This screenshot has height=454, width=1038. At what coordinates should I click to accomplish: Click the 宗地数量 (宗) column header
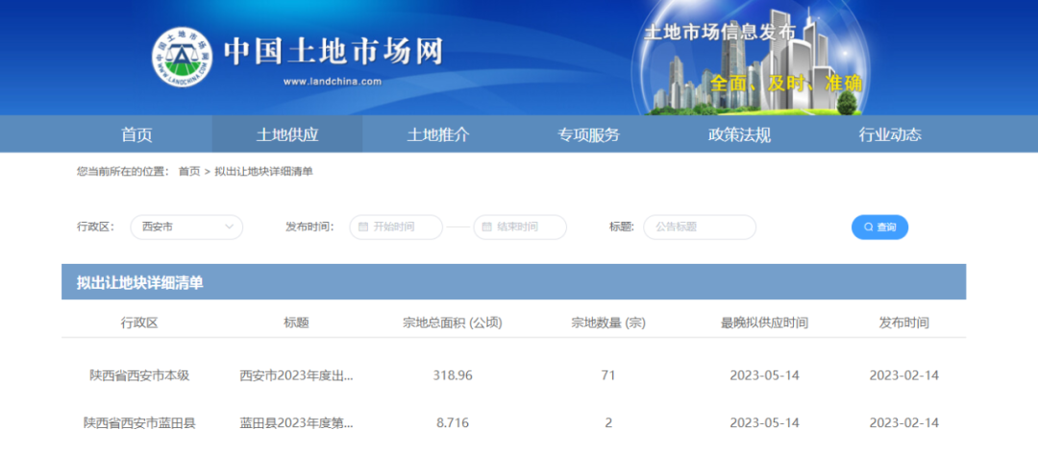click(x=608, y=323)
